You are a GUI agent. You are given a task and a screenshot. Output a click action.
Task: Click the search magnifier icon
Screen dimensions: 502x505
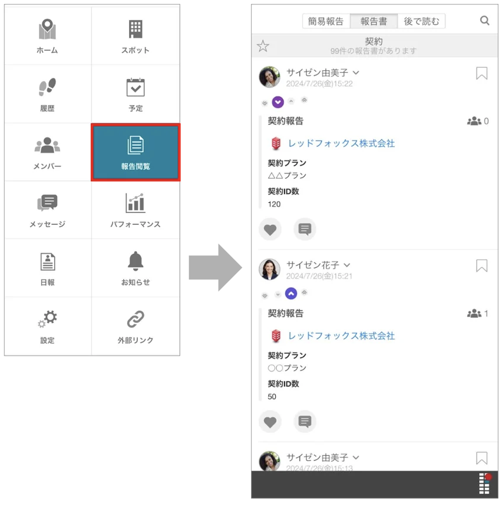click(485, 21)
